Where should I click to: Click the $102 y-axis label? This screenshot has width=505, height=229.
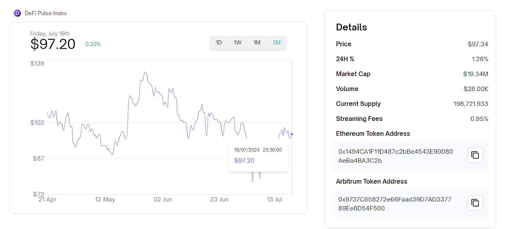[37, 123]
